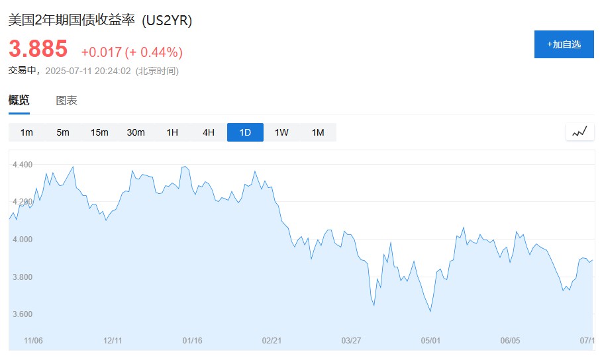Select the 1H interval
600x358 pixels.
coord(172,132)
